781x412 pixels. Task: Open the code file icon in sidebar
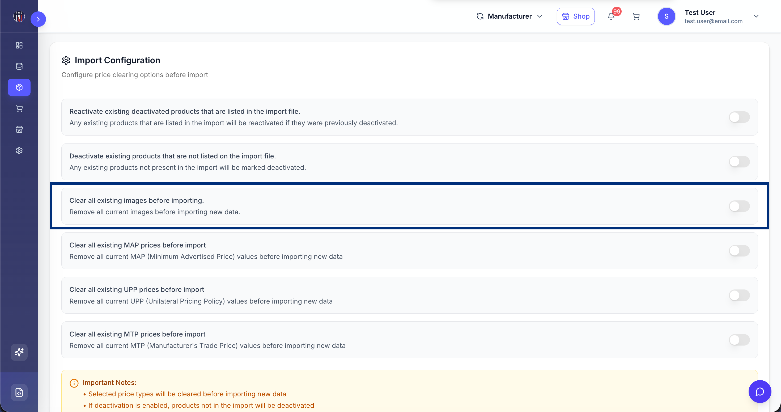[x=19, y=392]
